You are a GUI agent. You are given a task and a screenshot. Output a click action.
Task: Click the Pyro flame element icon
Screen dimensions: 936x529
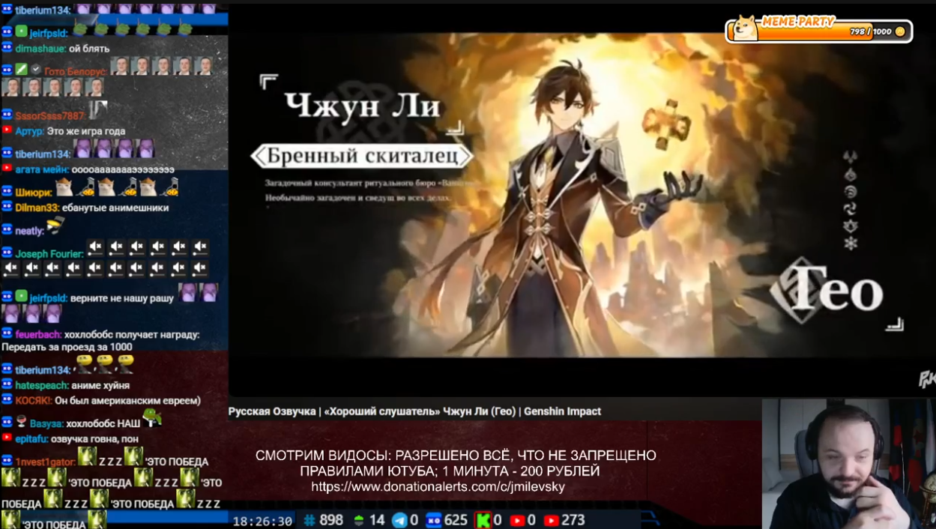tap(851, 175)
